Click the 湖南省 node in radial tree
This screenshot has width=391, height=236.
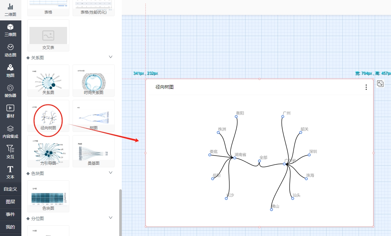(x=235, y=158)
